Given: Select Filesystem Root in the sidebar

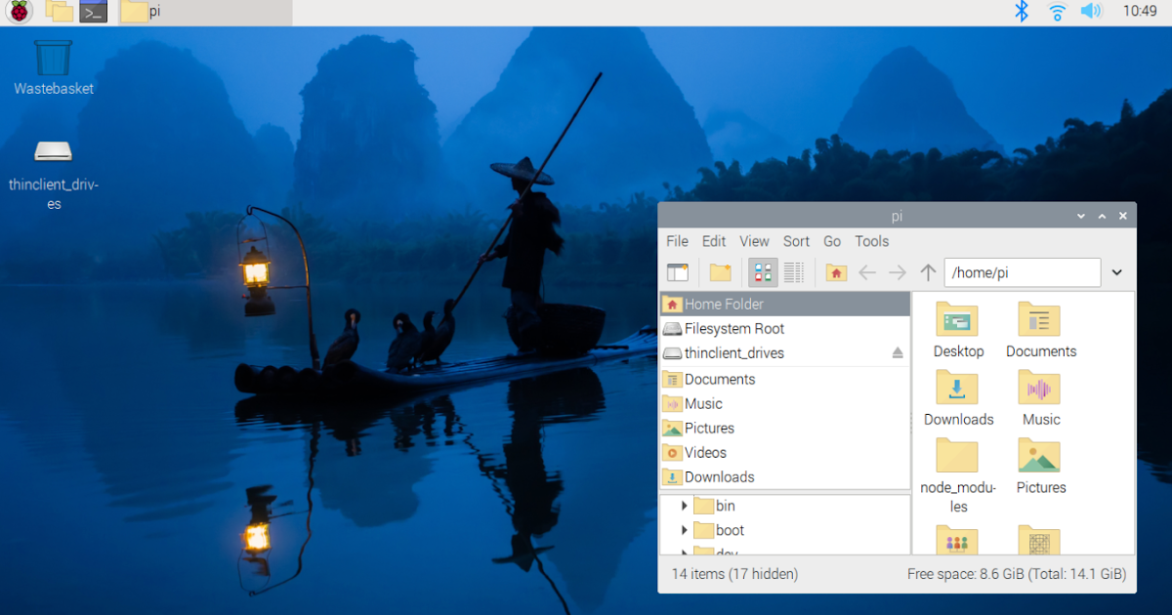Looking at the screenshot, I should coord(733,329).
